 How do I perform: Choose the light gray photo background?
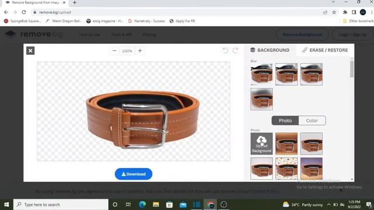pos(311,143)
